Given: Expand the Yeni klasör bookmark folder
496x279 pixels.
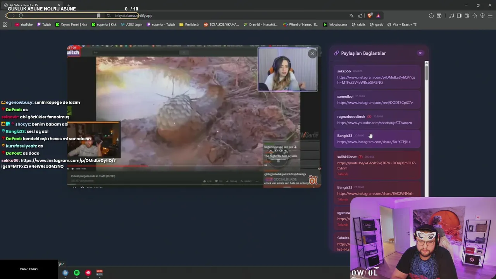Looking at the screenshot, I should tap(189, 24).
